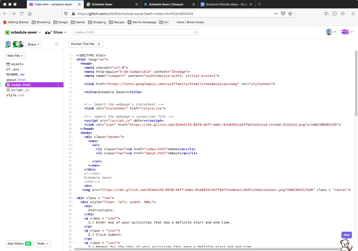This screenshot has width=358, height=251.
Task: Open the Morris Homepage bookmark
Action: [x=142, y=22]
